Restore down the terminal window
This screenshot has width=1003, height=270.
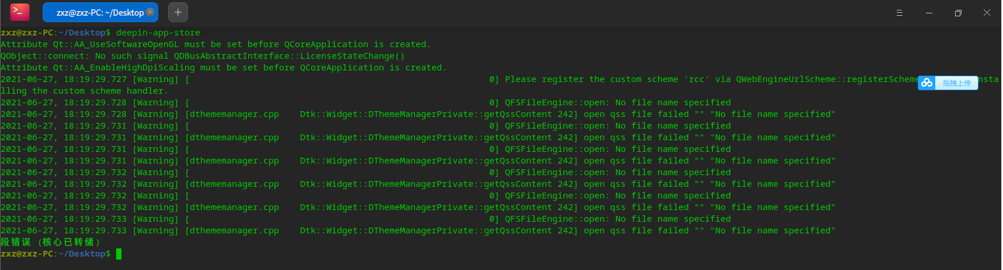958,13
